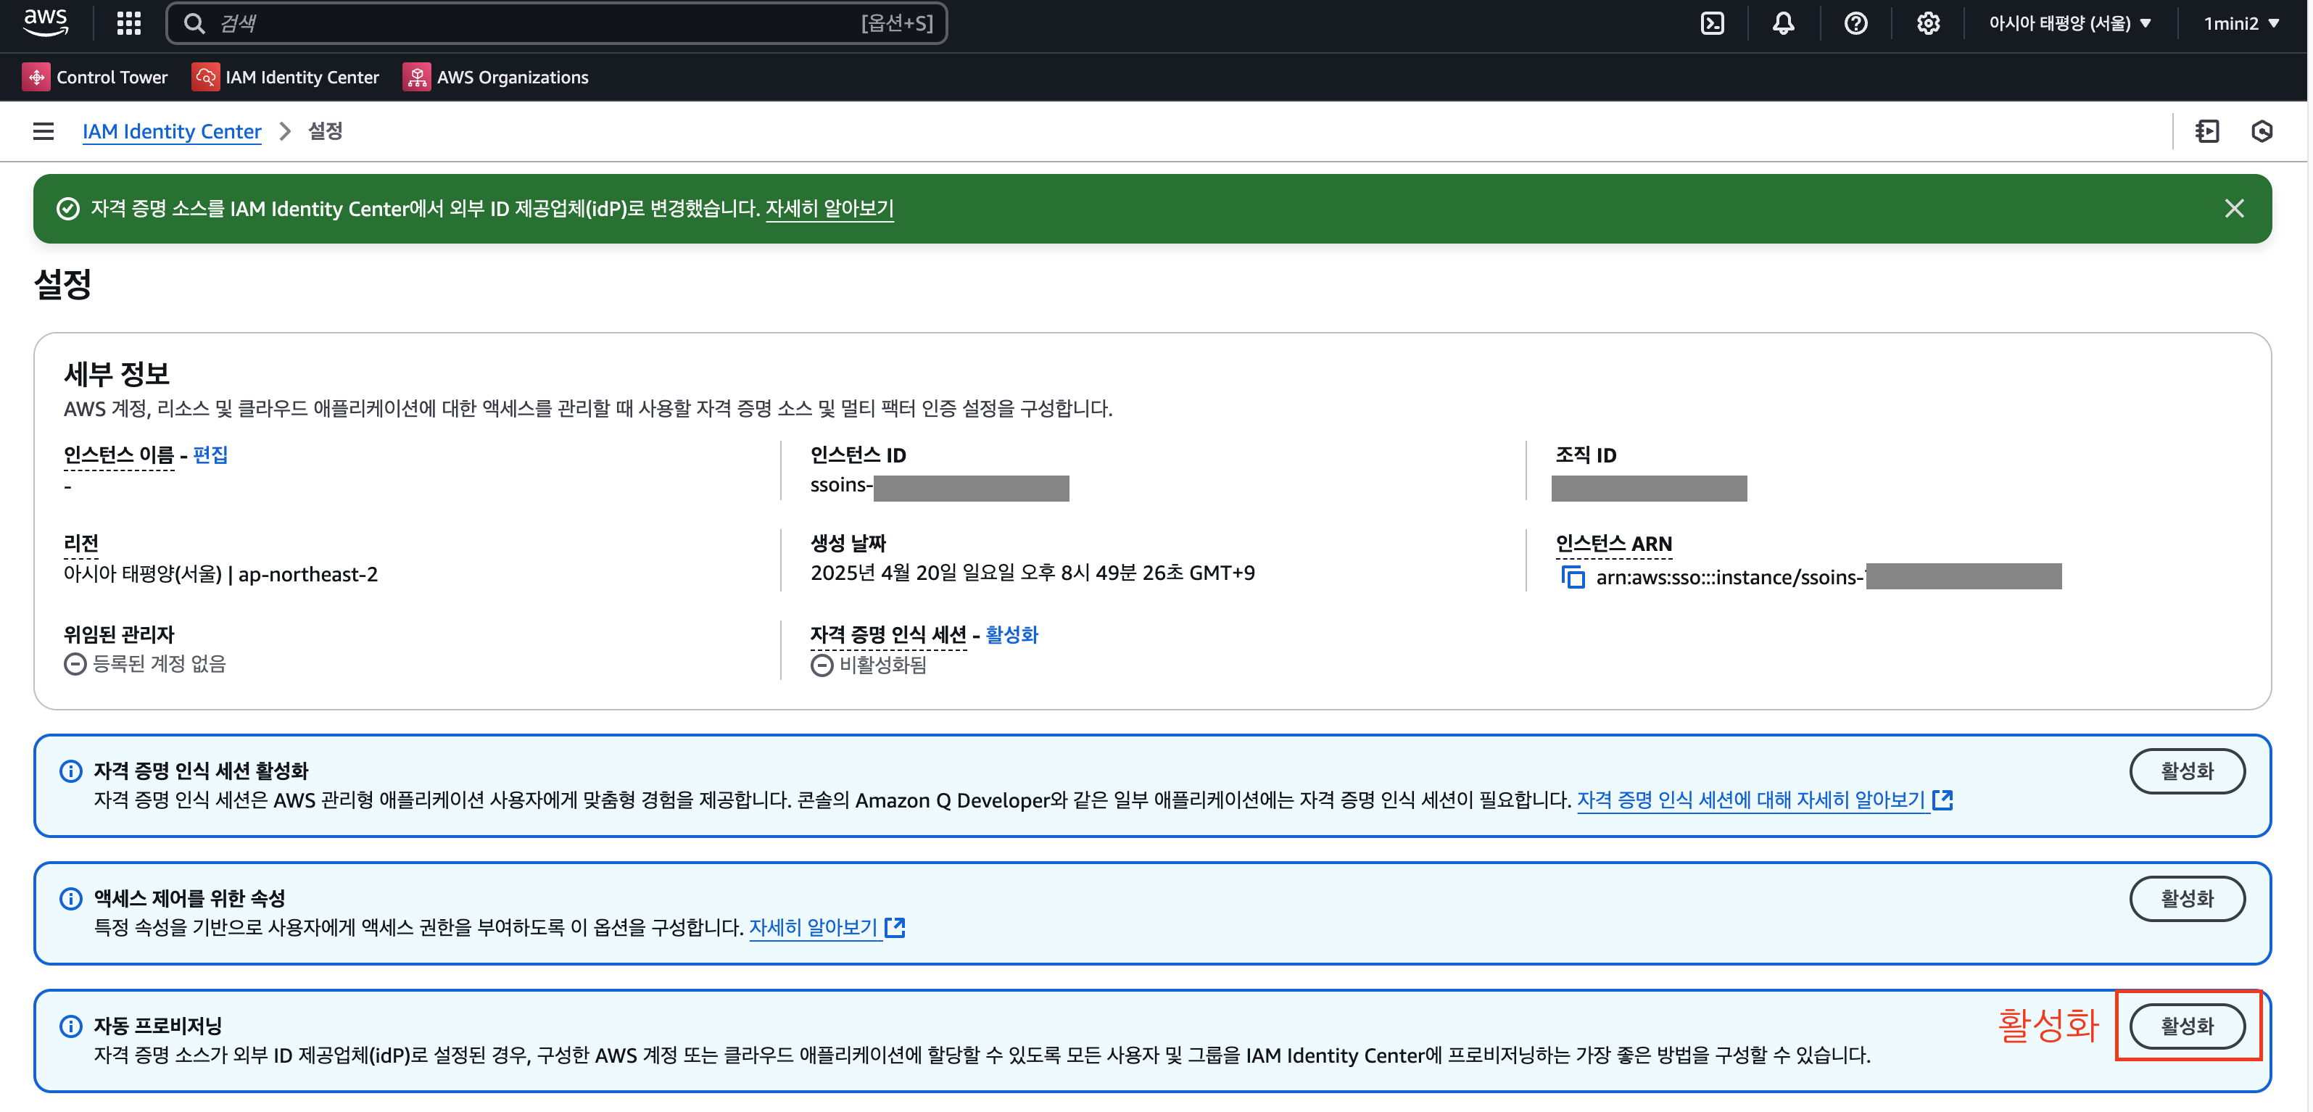Click 활성화 button for 자동 프로비저닝
The width and height of the screenshot is (2313, 1112).
pyautogui.click(x=2186, y=1026)
